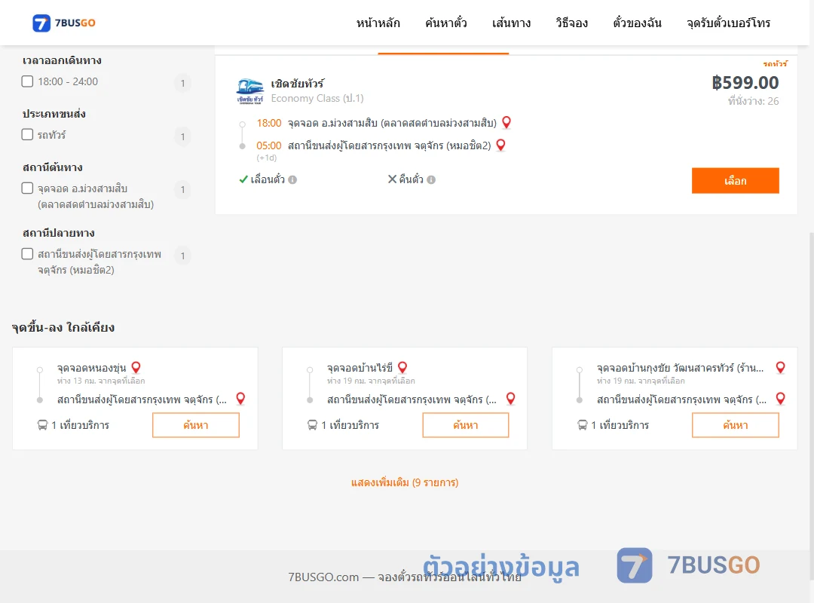Screen dimensions: 814x603
Task: Click the 18:00 departure time
Action: point(269,123)
